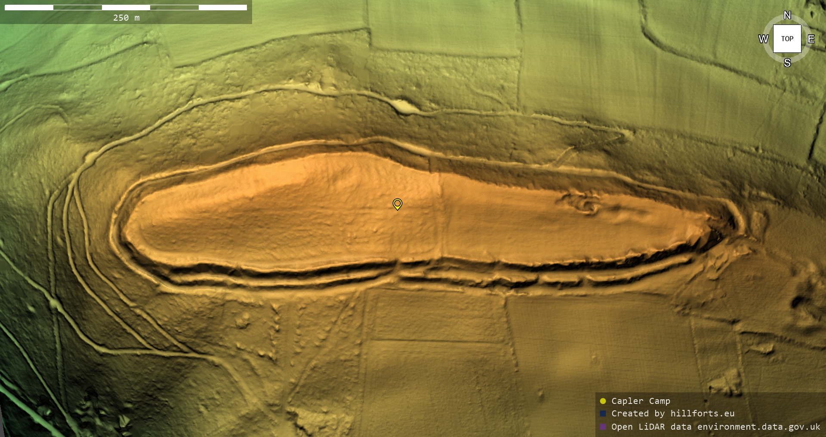Click the E letter on the compass
The width and height of the screenshot is (826, 437).
point(811,39)
